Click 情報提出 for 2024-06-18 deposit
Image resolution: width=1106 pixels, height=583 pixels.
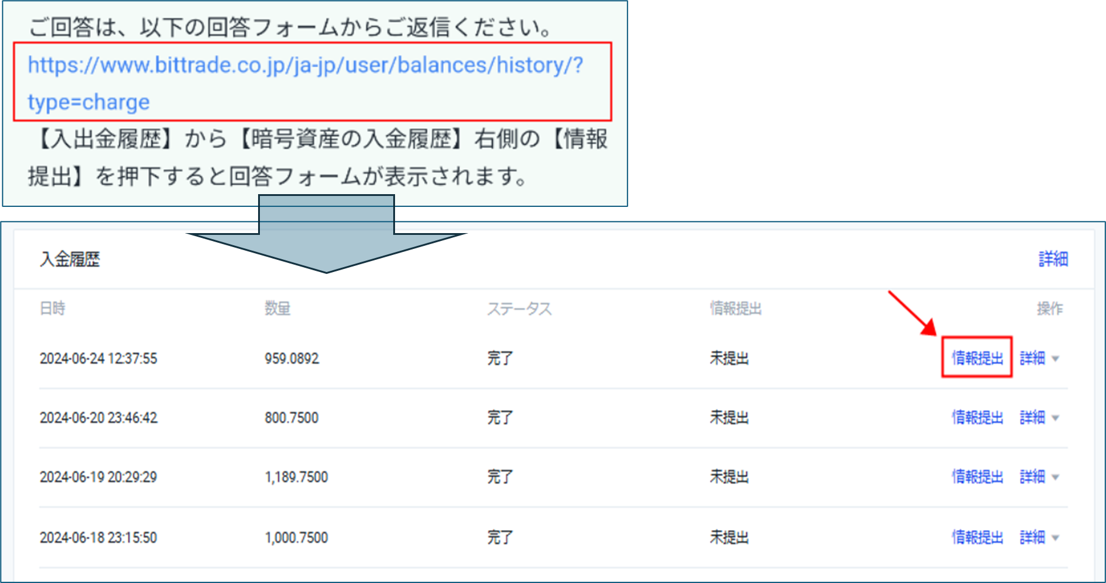click(x=977, y=537)
